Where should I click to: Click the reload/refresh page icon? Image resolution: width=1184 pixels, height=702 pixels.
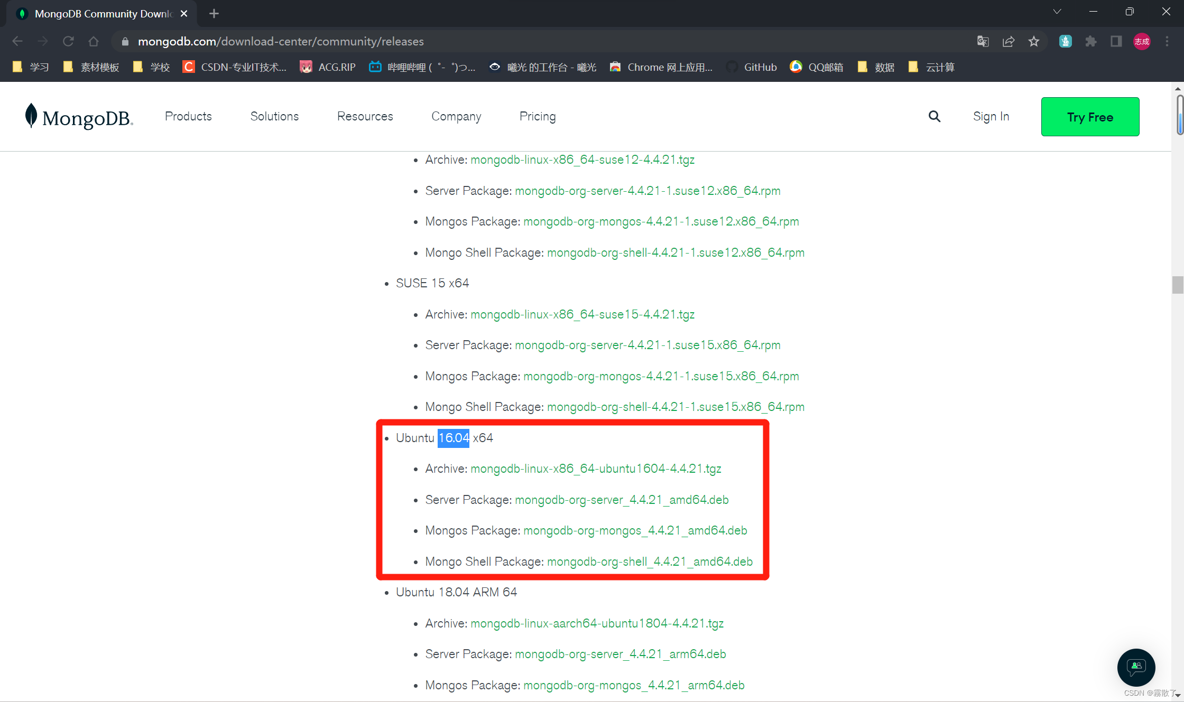click(69, 41)
